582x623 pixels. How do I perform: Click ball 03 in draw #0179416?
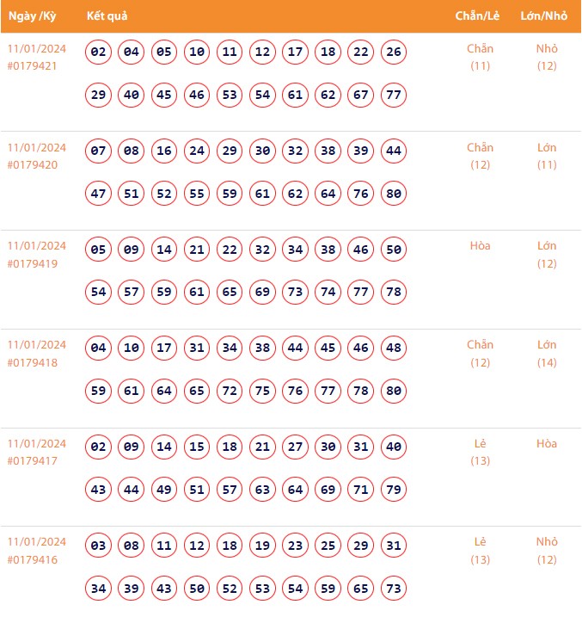(x=99, y=546)
